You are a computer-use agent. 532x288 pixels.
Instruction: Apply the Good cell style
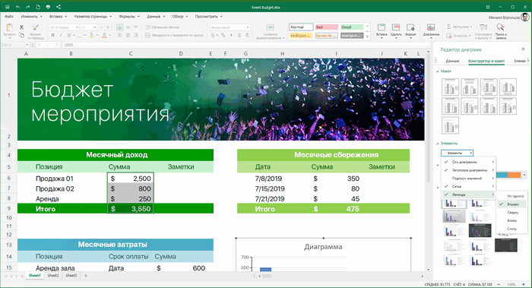tap(352, 27)
